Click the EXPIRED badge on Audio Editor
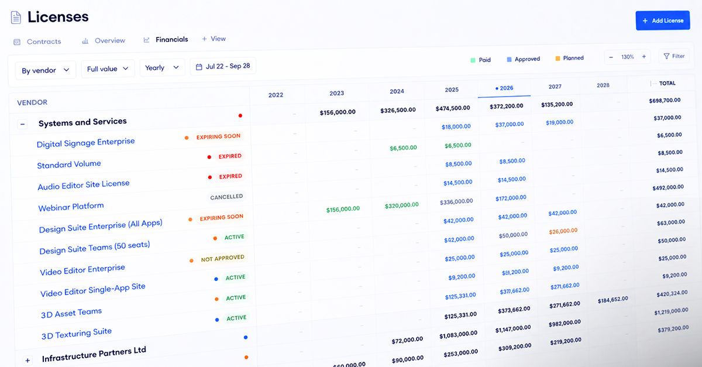Viewport: 702px width, 367px height. point(230,177)
